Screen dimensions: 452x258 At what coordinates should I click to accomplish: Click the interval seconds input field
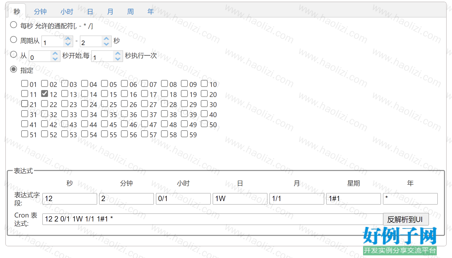click(x=103, y=56)
